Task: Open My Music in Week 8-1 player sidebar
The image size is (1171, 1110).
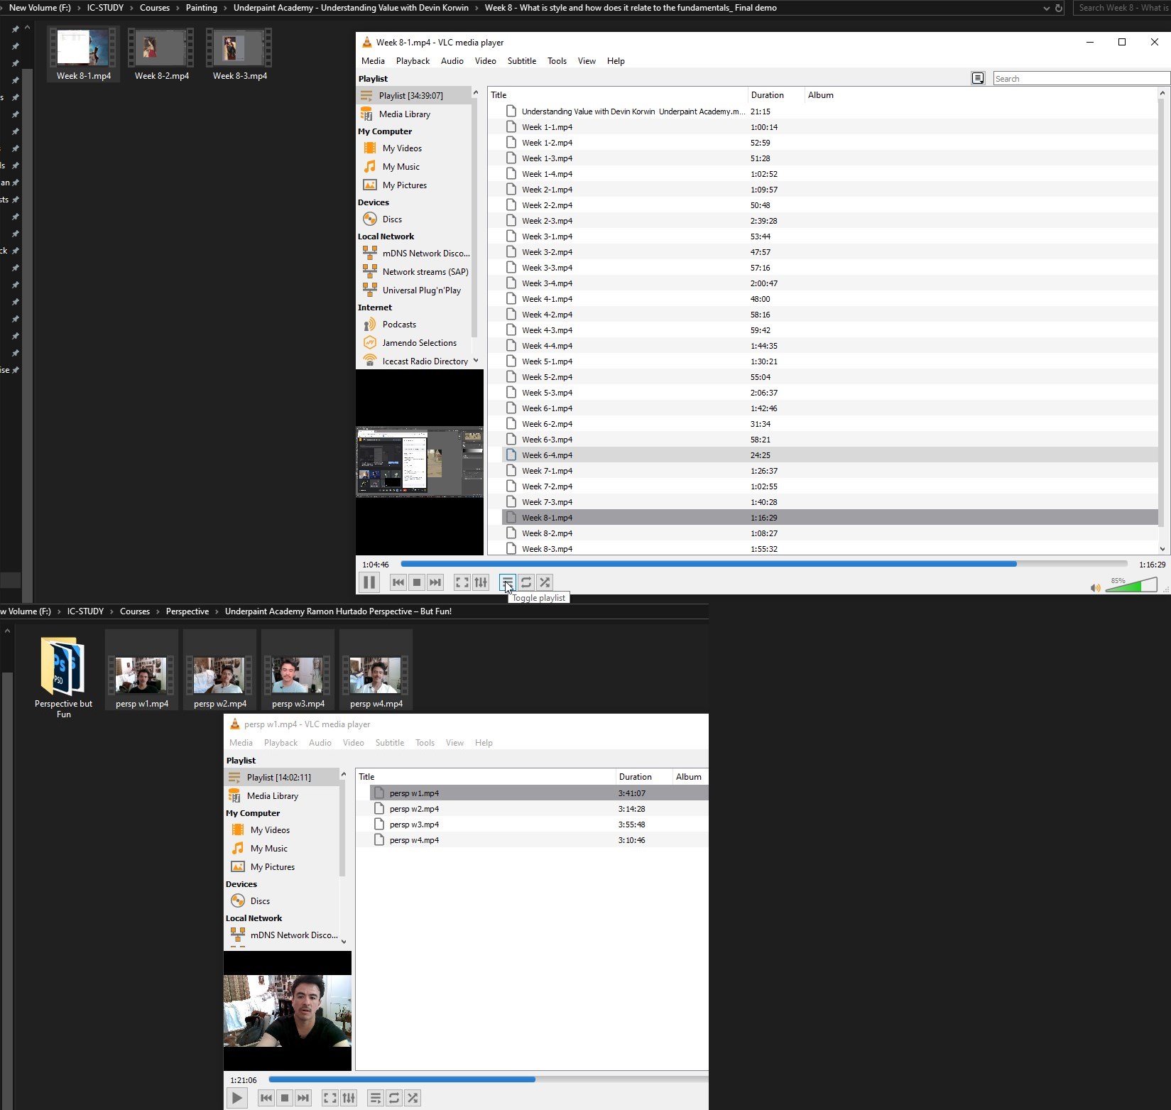Action: tap(401, 166)
